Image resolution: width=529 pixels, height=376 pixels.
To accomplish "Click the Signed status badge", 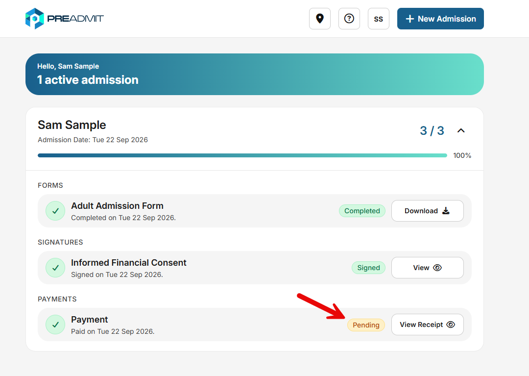I will 368,268.
